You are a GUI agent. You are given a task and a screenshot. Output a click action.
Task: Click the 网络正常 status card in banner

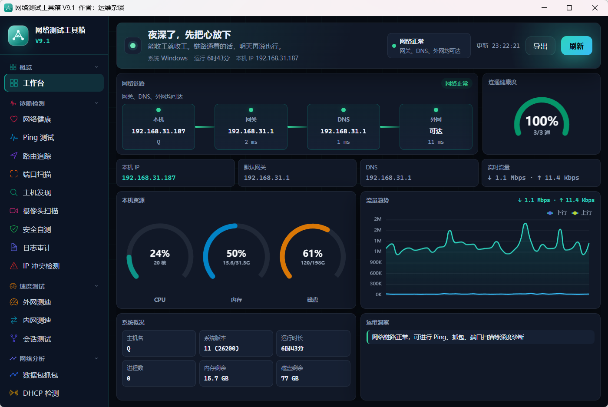tap(429, 46)
